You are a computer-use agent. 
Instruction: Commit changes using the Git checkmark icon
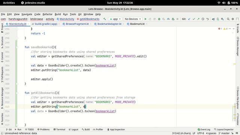click(194, 19)
